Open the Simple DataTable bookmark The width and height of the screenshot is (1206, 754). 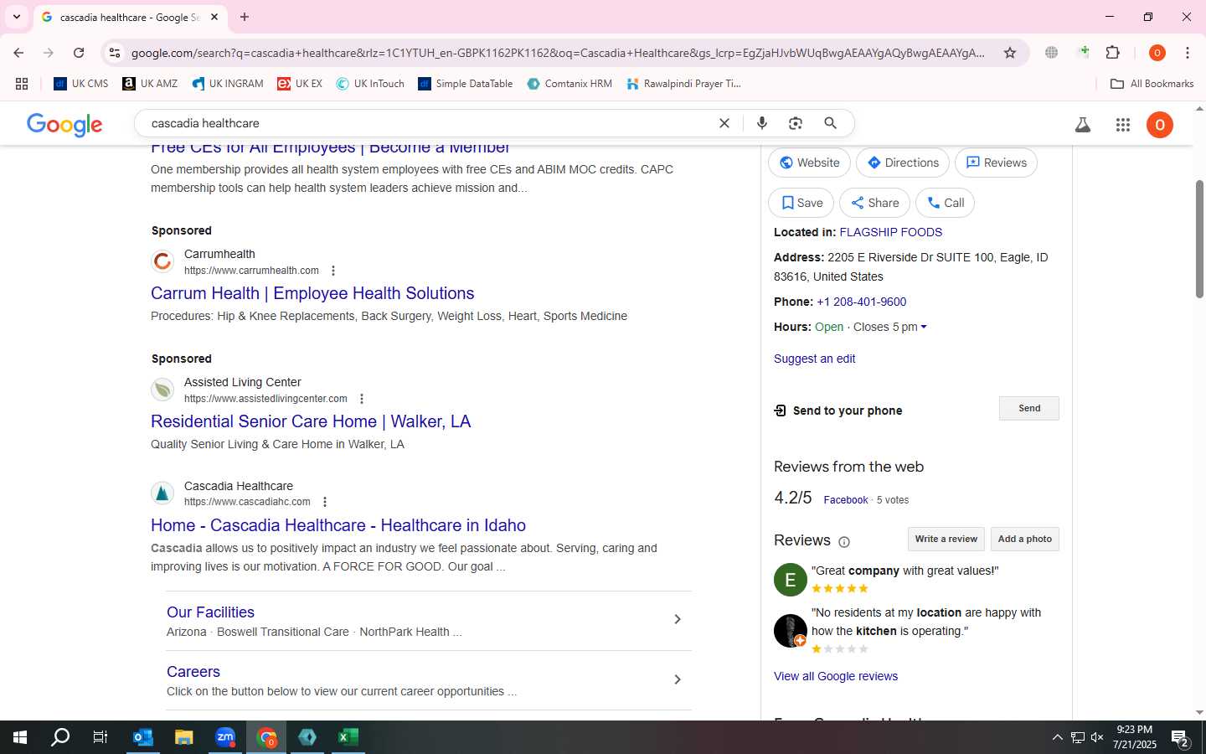466,84
